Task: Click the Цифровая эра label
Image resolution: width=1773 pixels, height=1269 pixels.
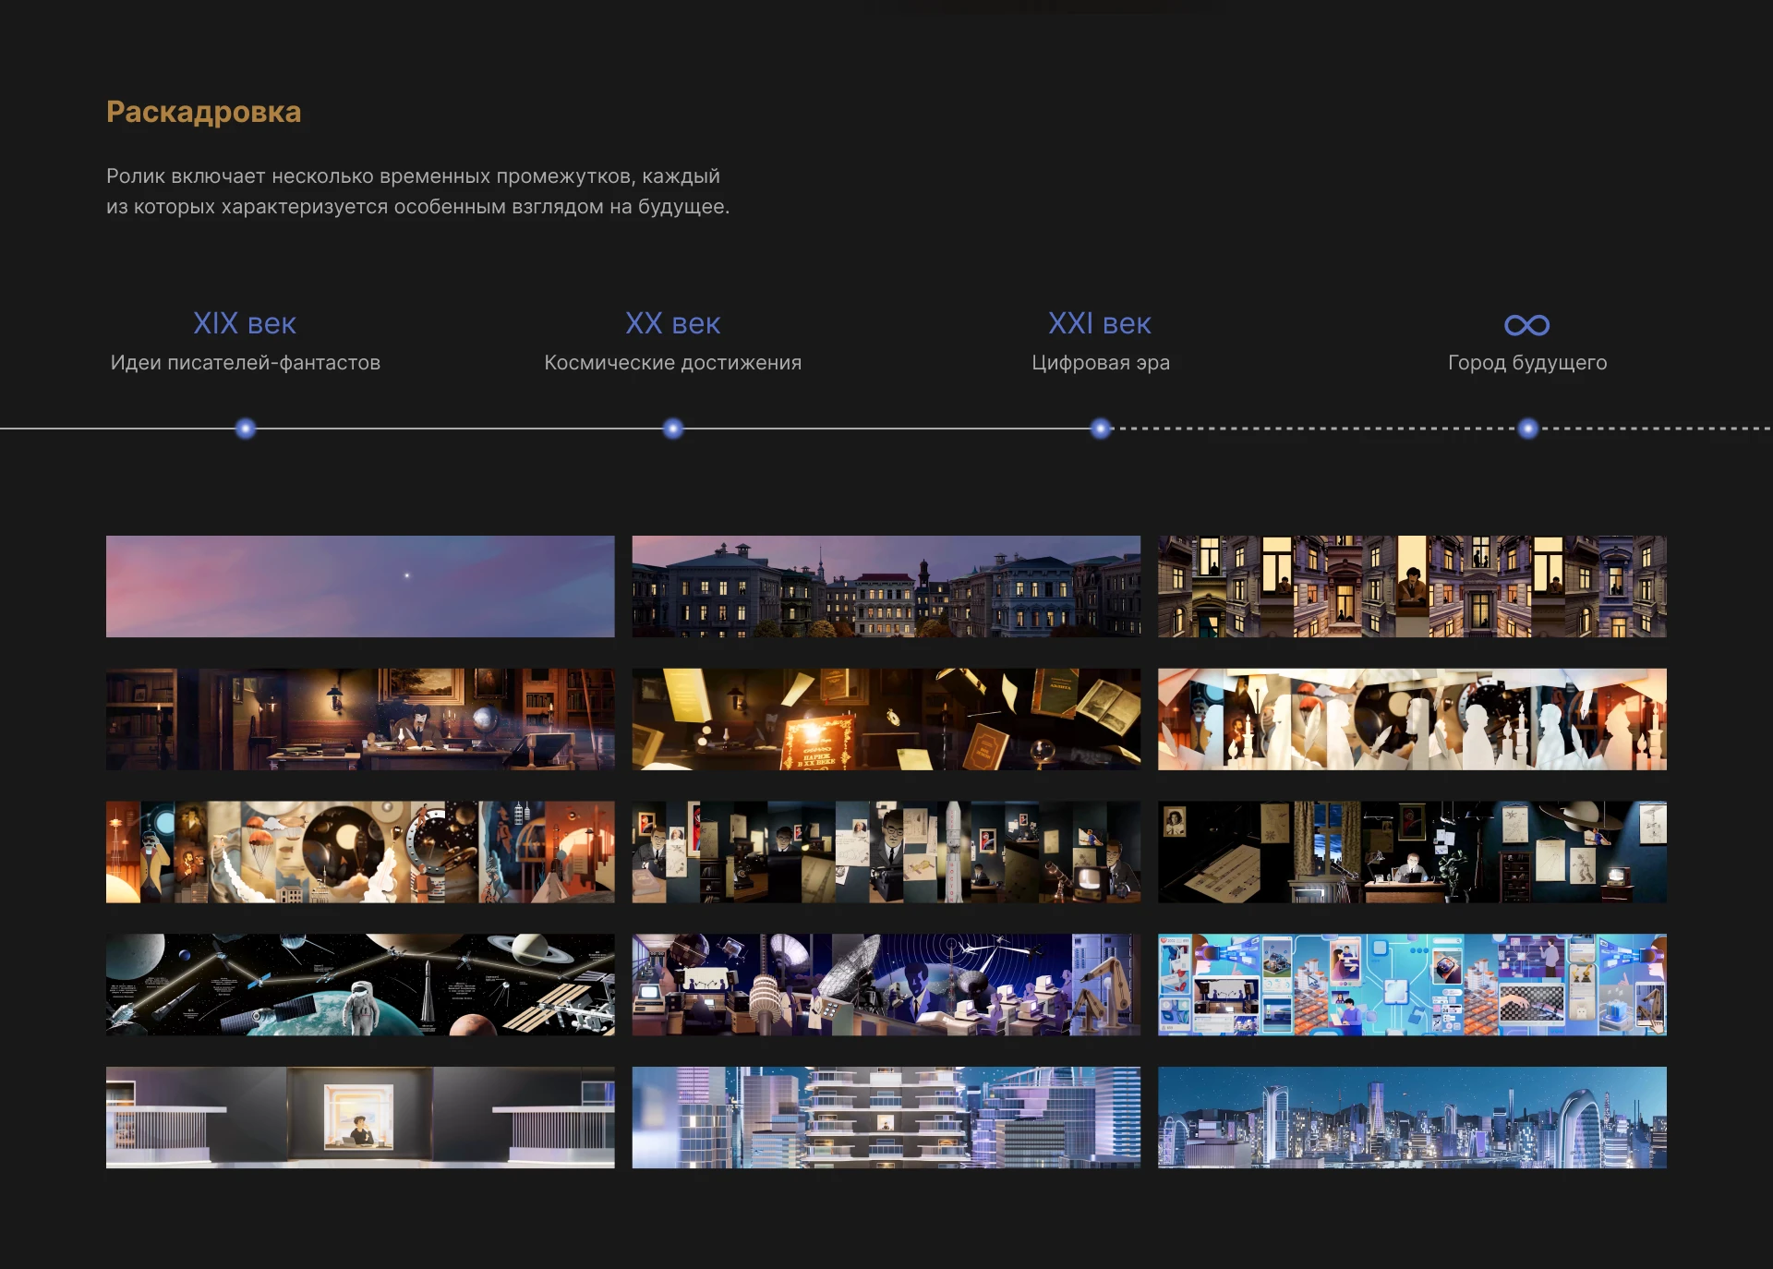Action: pos(1100,363)
